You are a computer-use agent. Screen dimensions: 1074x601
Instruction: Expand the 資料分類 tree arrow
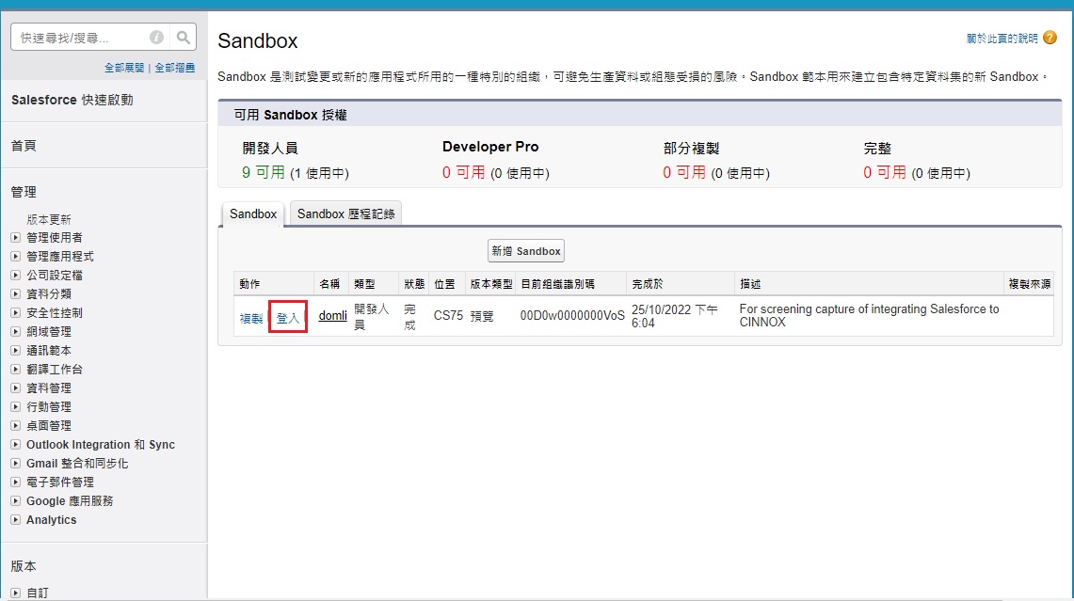tap(15, 294)
